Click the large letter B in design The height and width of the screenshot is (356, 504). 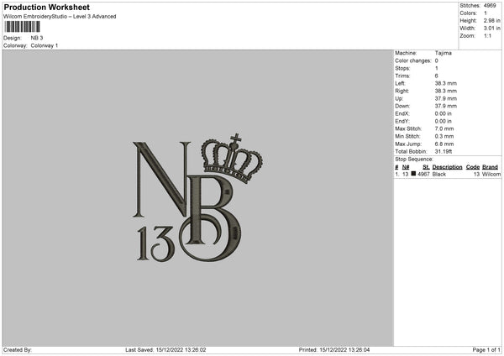[x=211, y=218]
